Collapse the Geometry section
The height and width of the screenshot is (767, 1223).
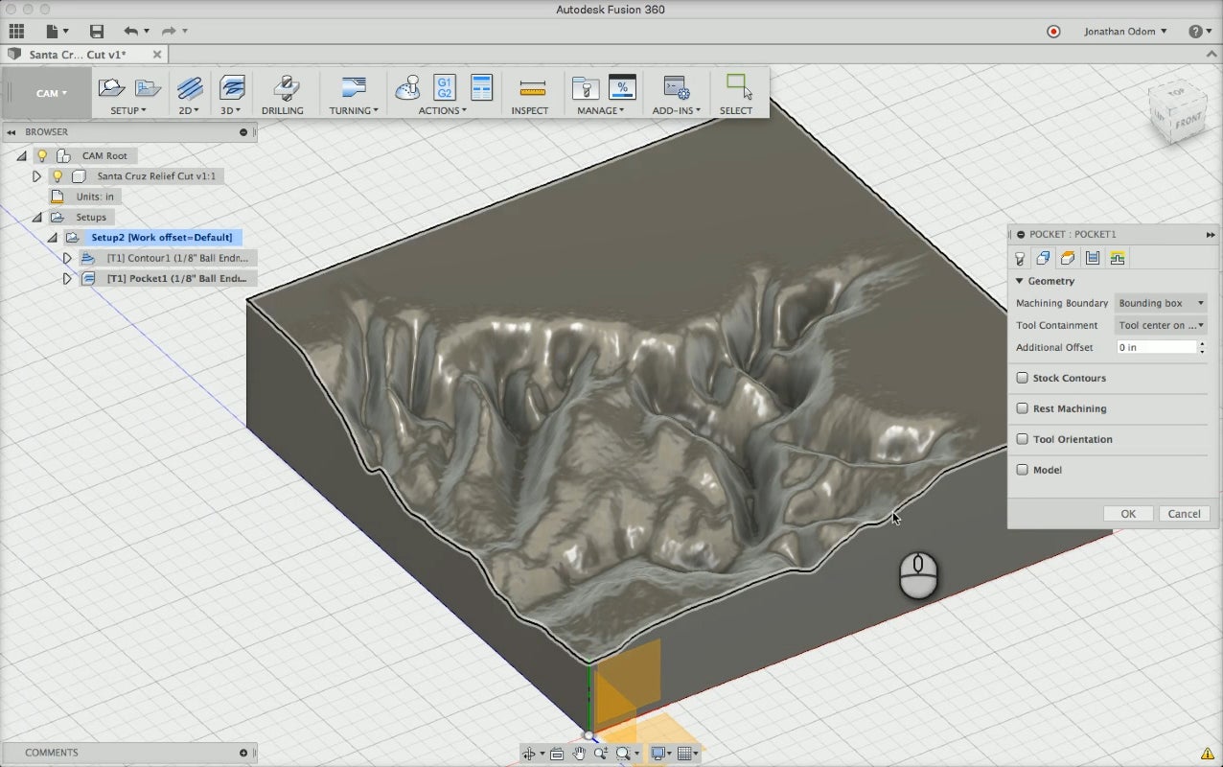pyautogui.click(x=1020, y=281)
